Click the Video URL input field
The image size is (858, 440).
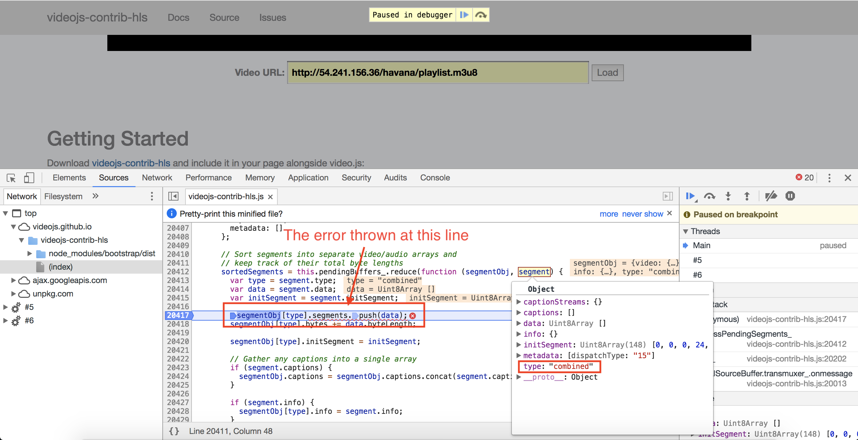point(438,72)
